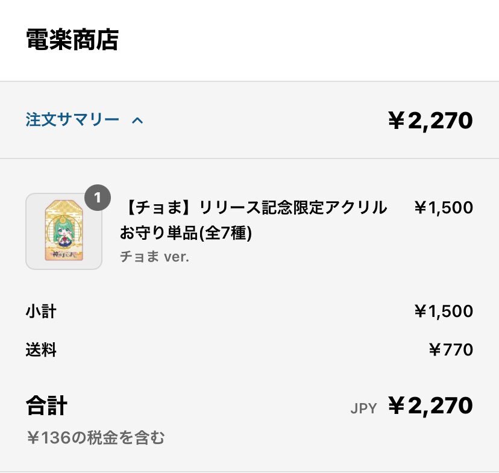Click the final total ¥2,270 at bottom
Screen dimensions: 499x473
coord(430,406)
